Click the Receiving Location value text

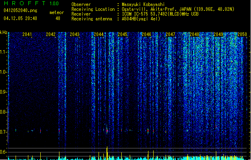[x=178, y=9]
